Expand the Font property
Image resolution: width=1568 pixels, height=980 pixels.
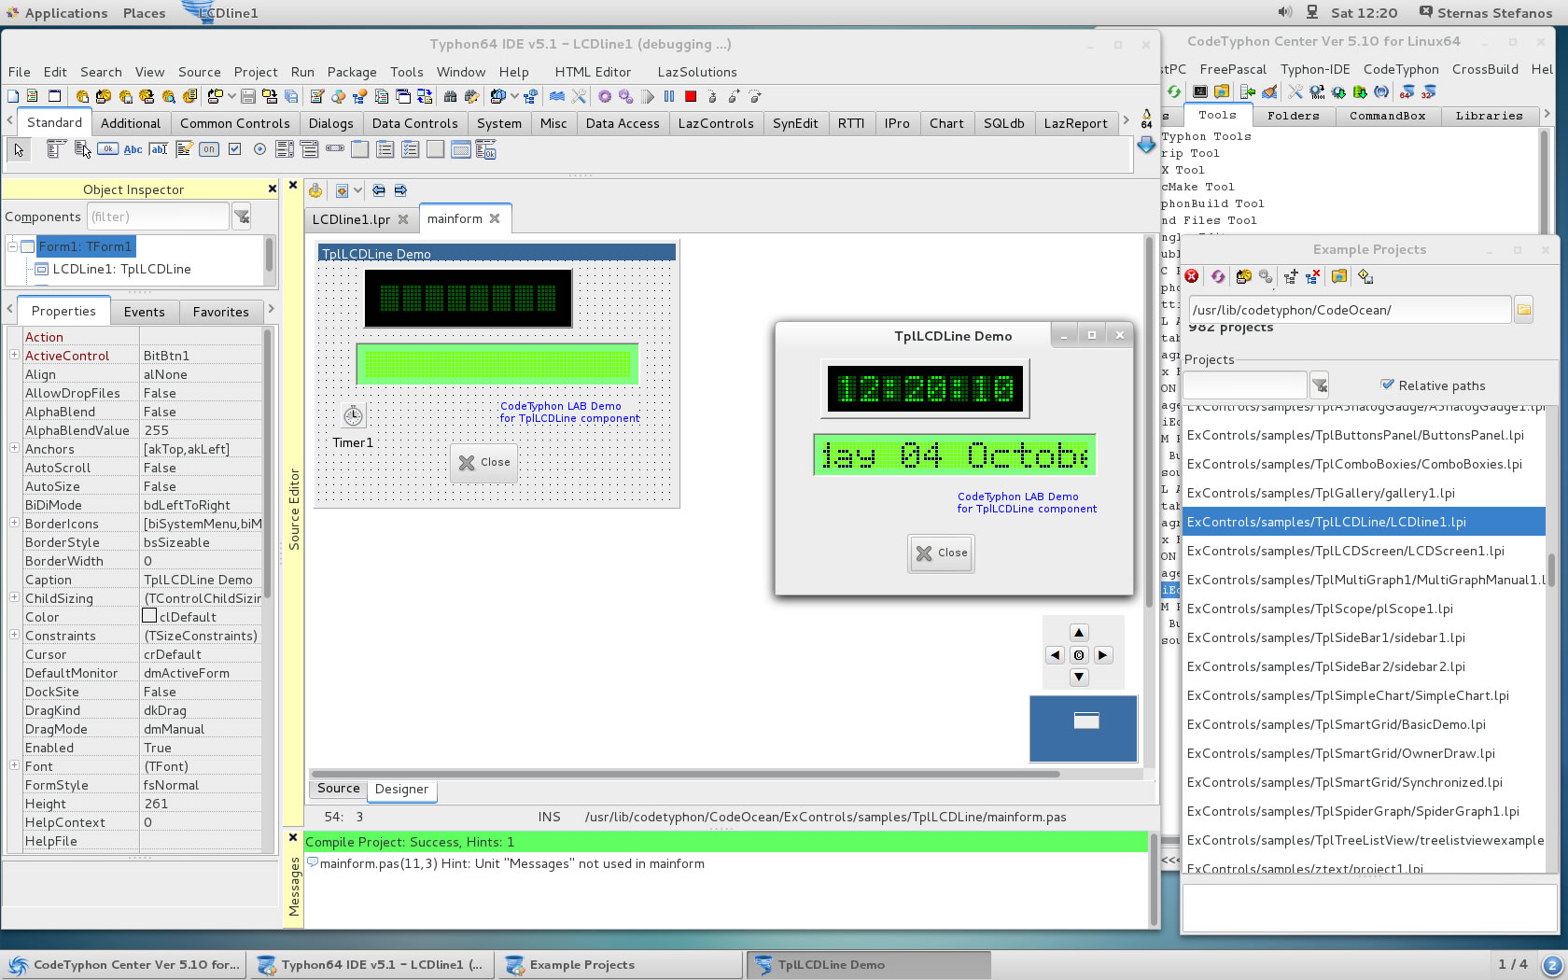[x=14, y=765]
